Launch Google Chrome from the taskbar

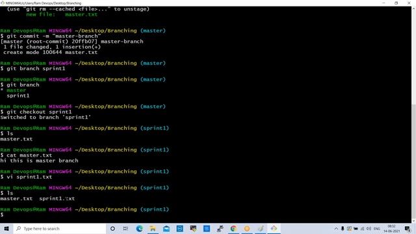tap(233, 228)
